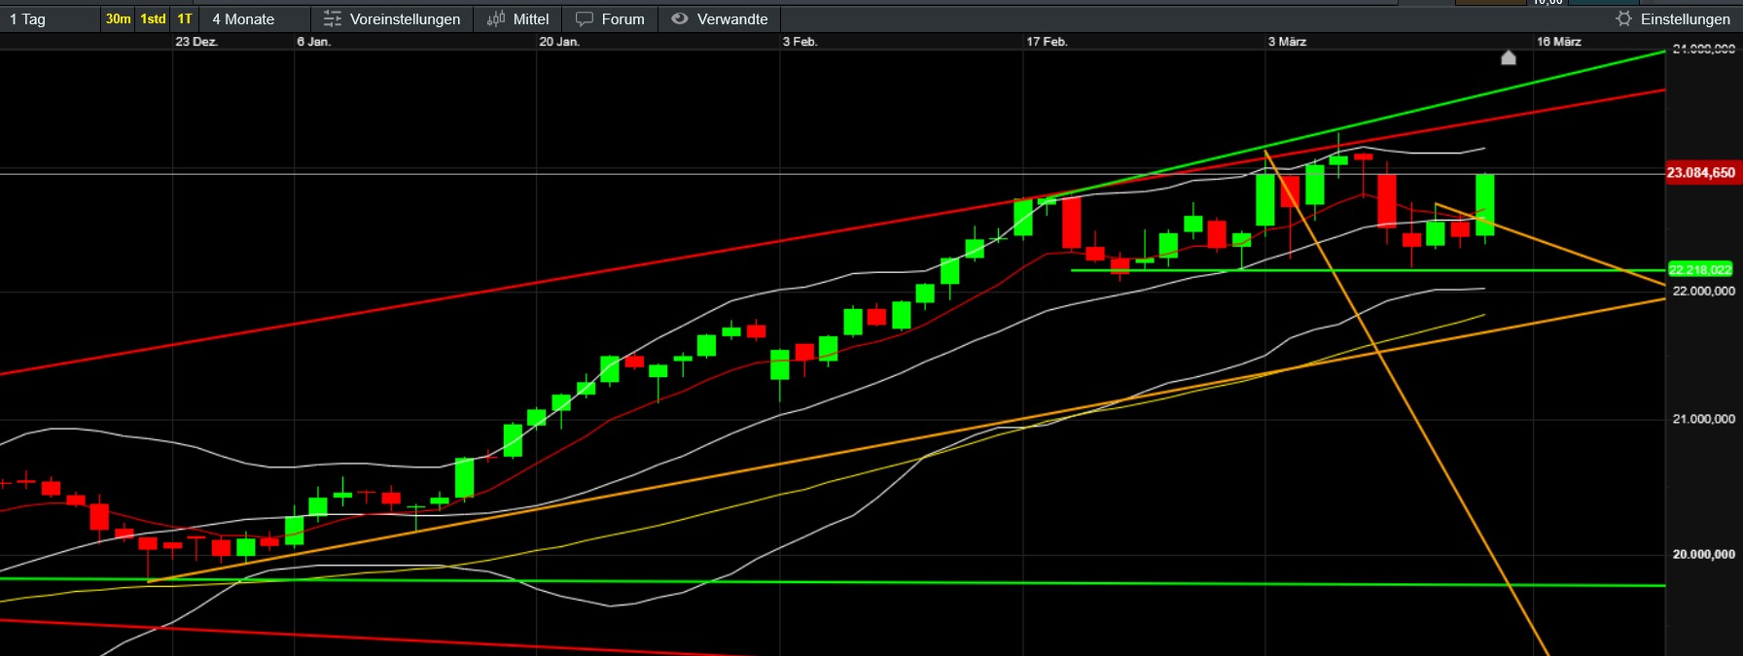Select the 30m interval shortcut
Viewport: 1743px width, 656px height.
(118, 18)
